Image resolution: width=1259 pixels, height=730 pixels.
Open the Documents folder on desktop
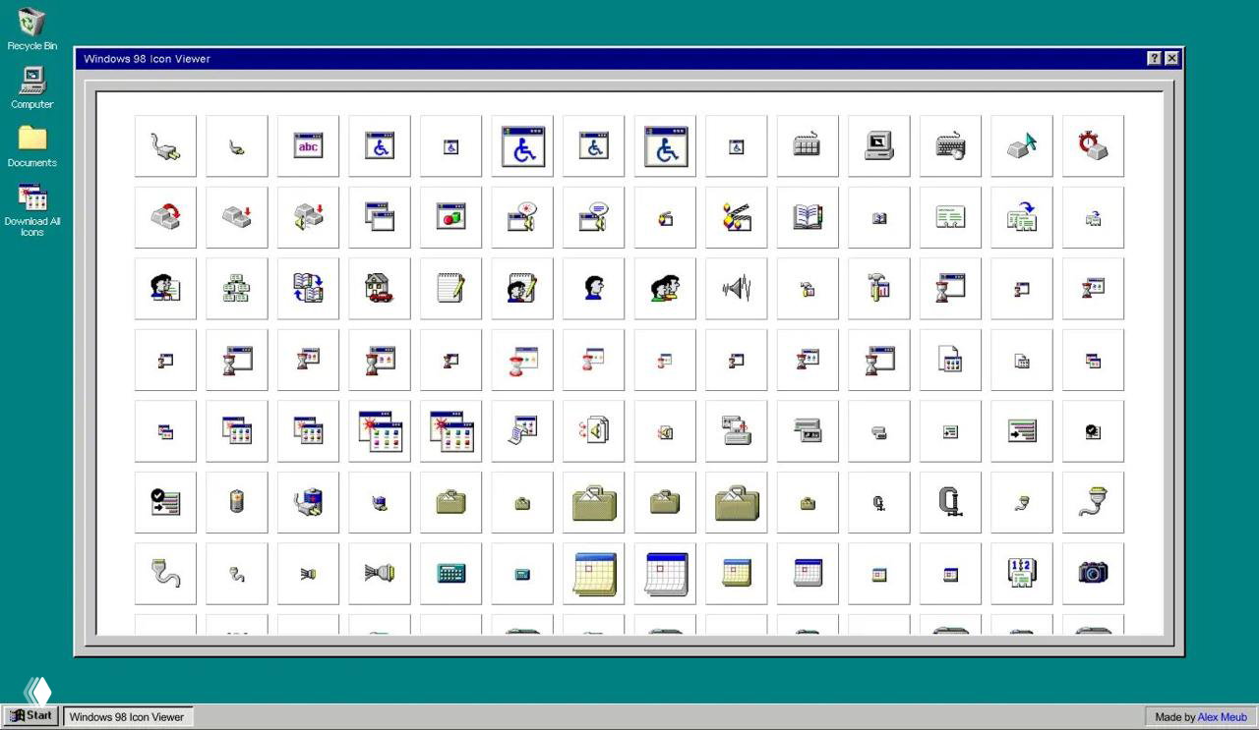(32, 146)
